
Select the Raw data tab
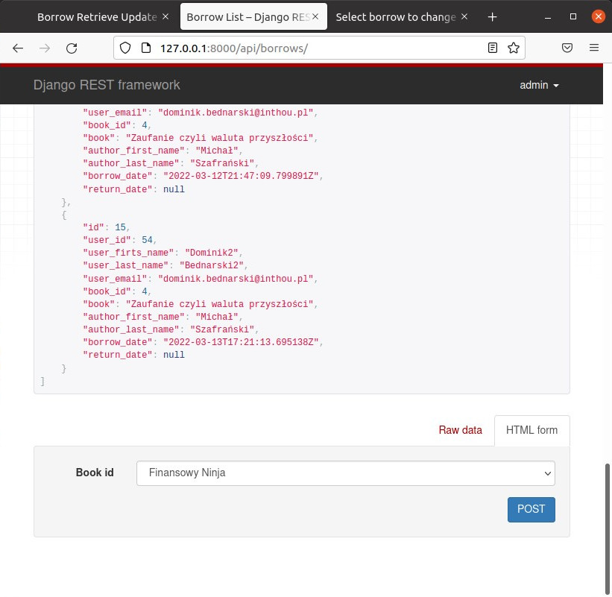[460, 430]
